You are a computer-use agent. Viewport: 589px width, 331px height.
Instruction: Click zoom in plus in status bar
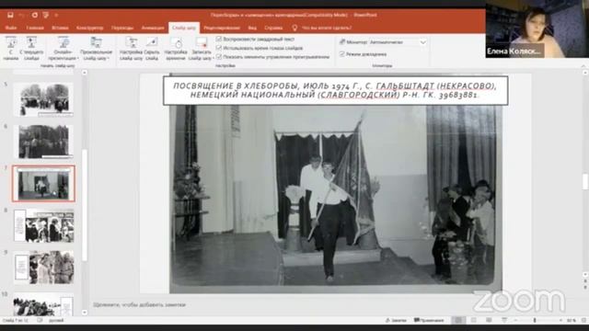[x=560, y=321]
